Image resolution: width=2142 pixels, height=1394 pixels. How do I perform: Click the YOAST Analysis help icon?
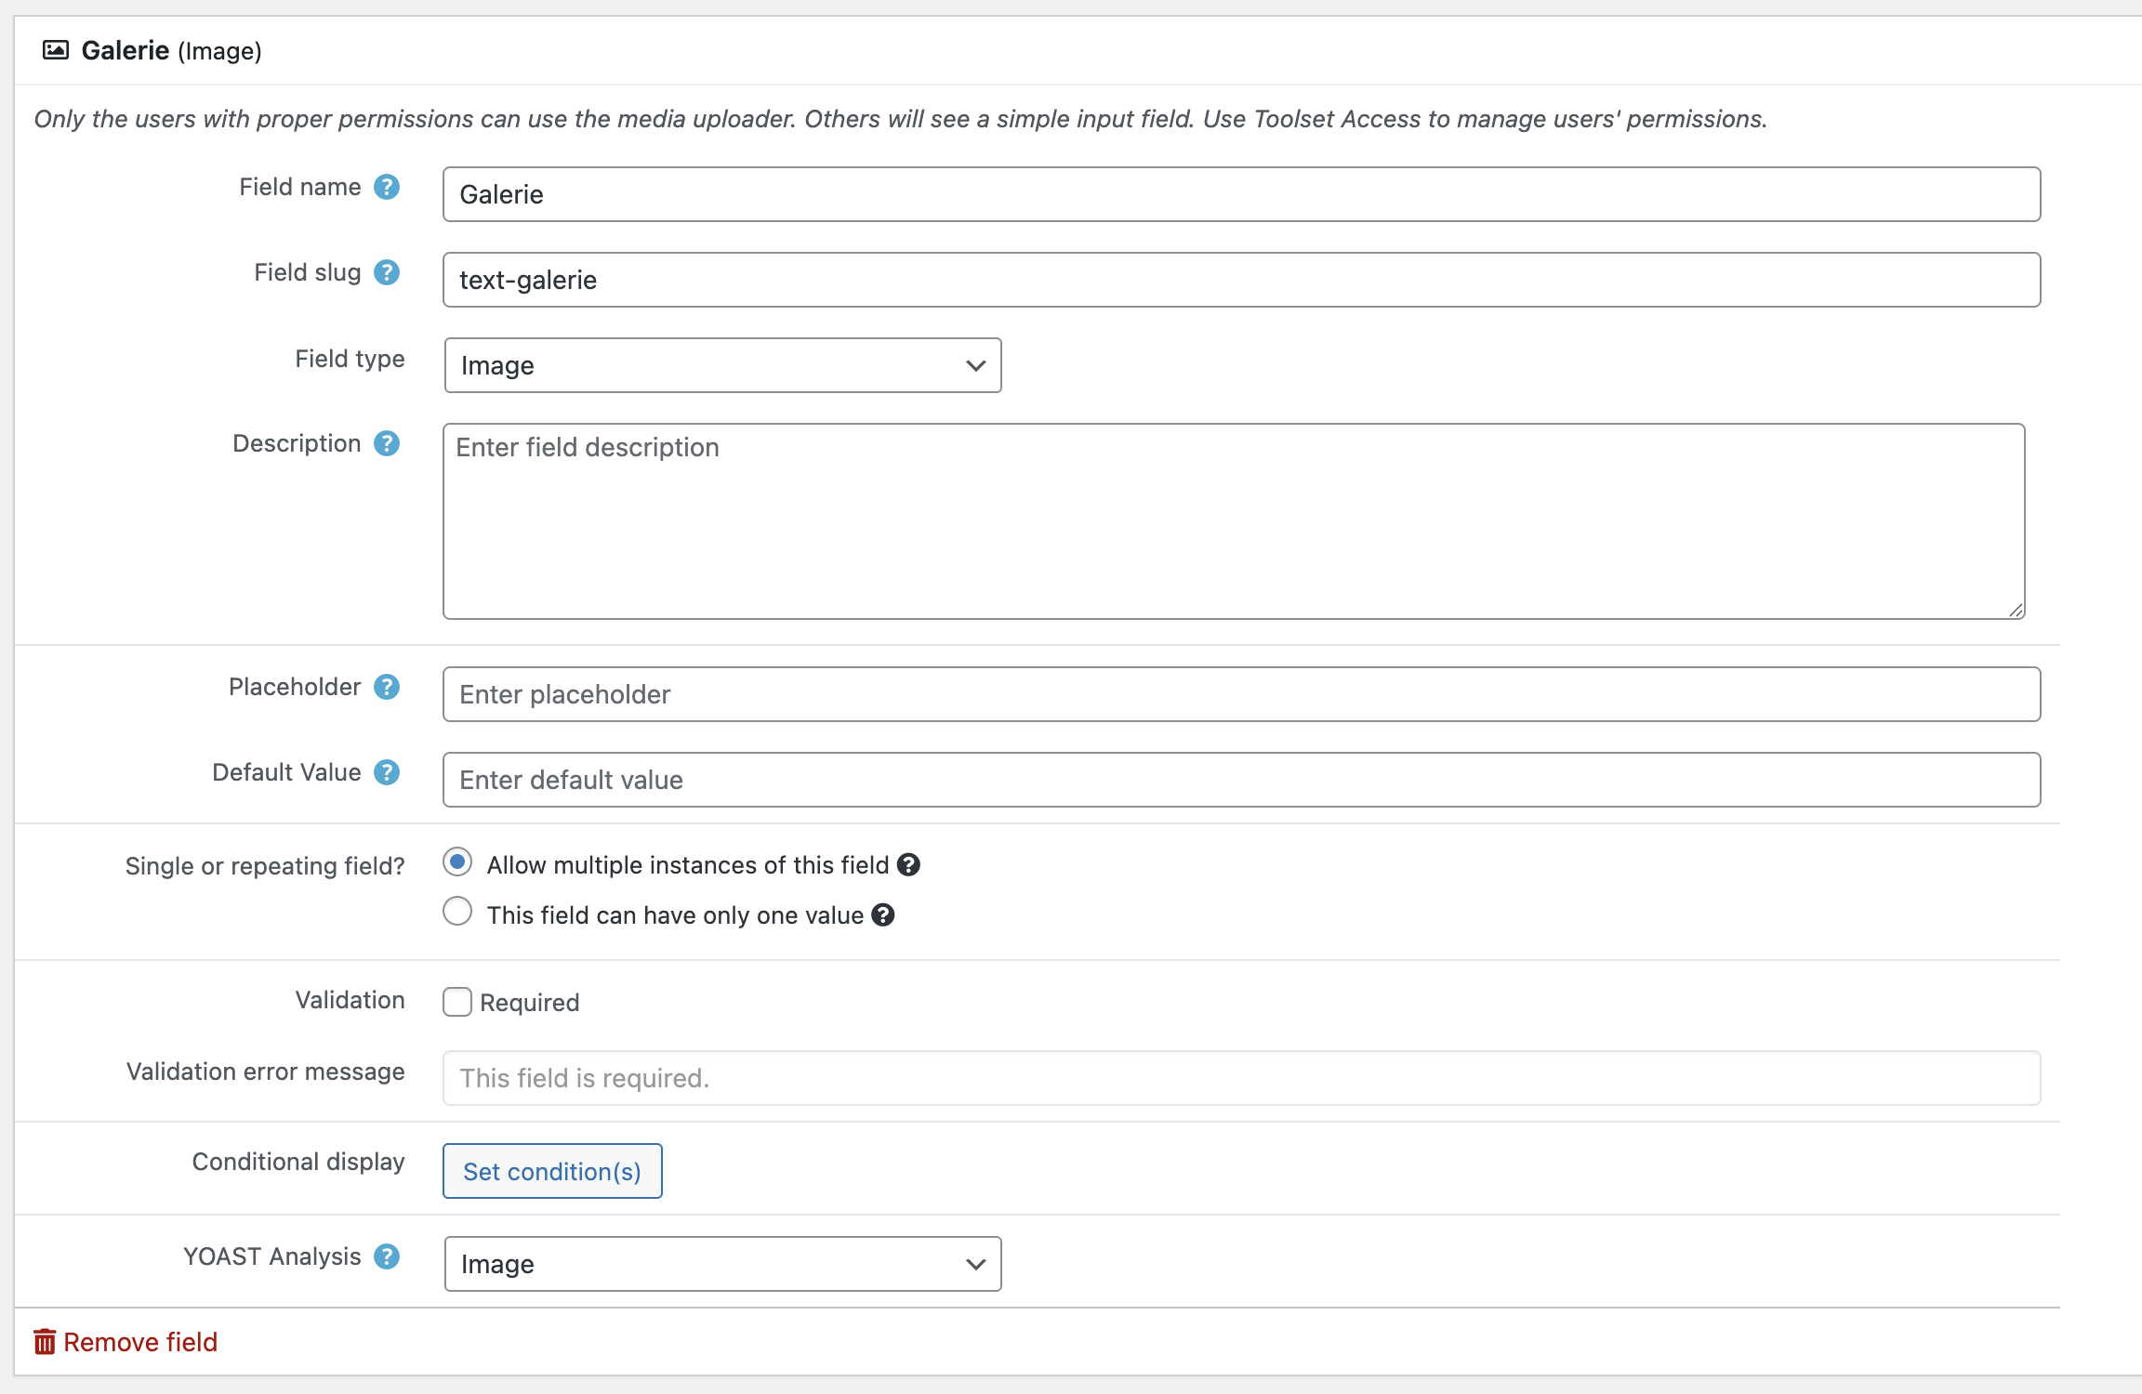387,1257
